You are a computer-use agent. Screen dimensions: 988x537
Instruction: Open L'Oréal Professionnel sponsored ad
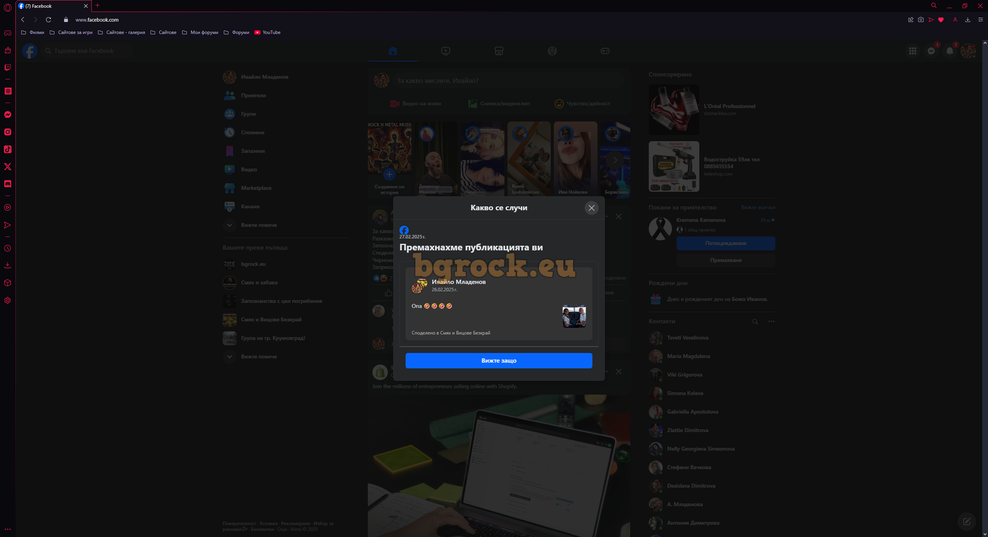coord(712,110)
